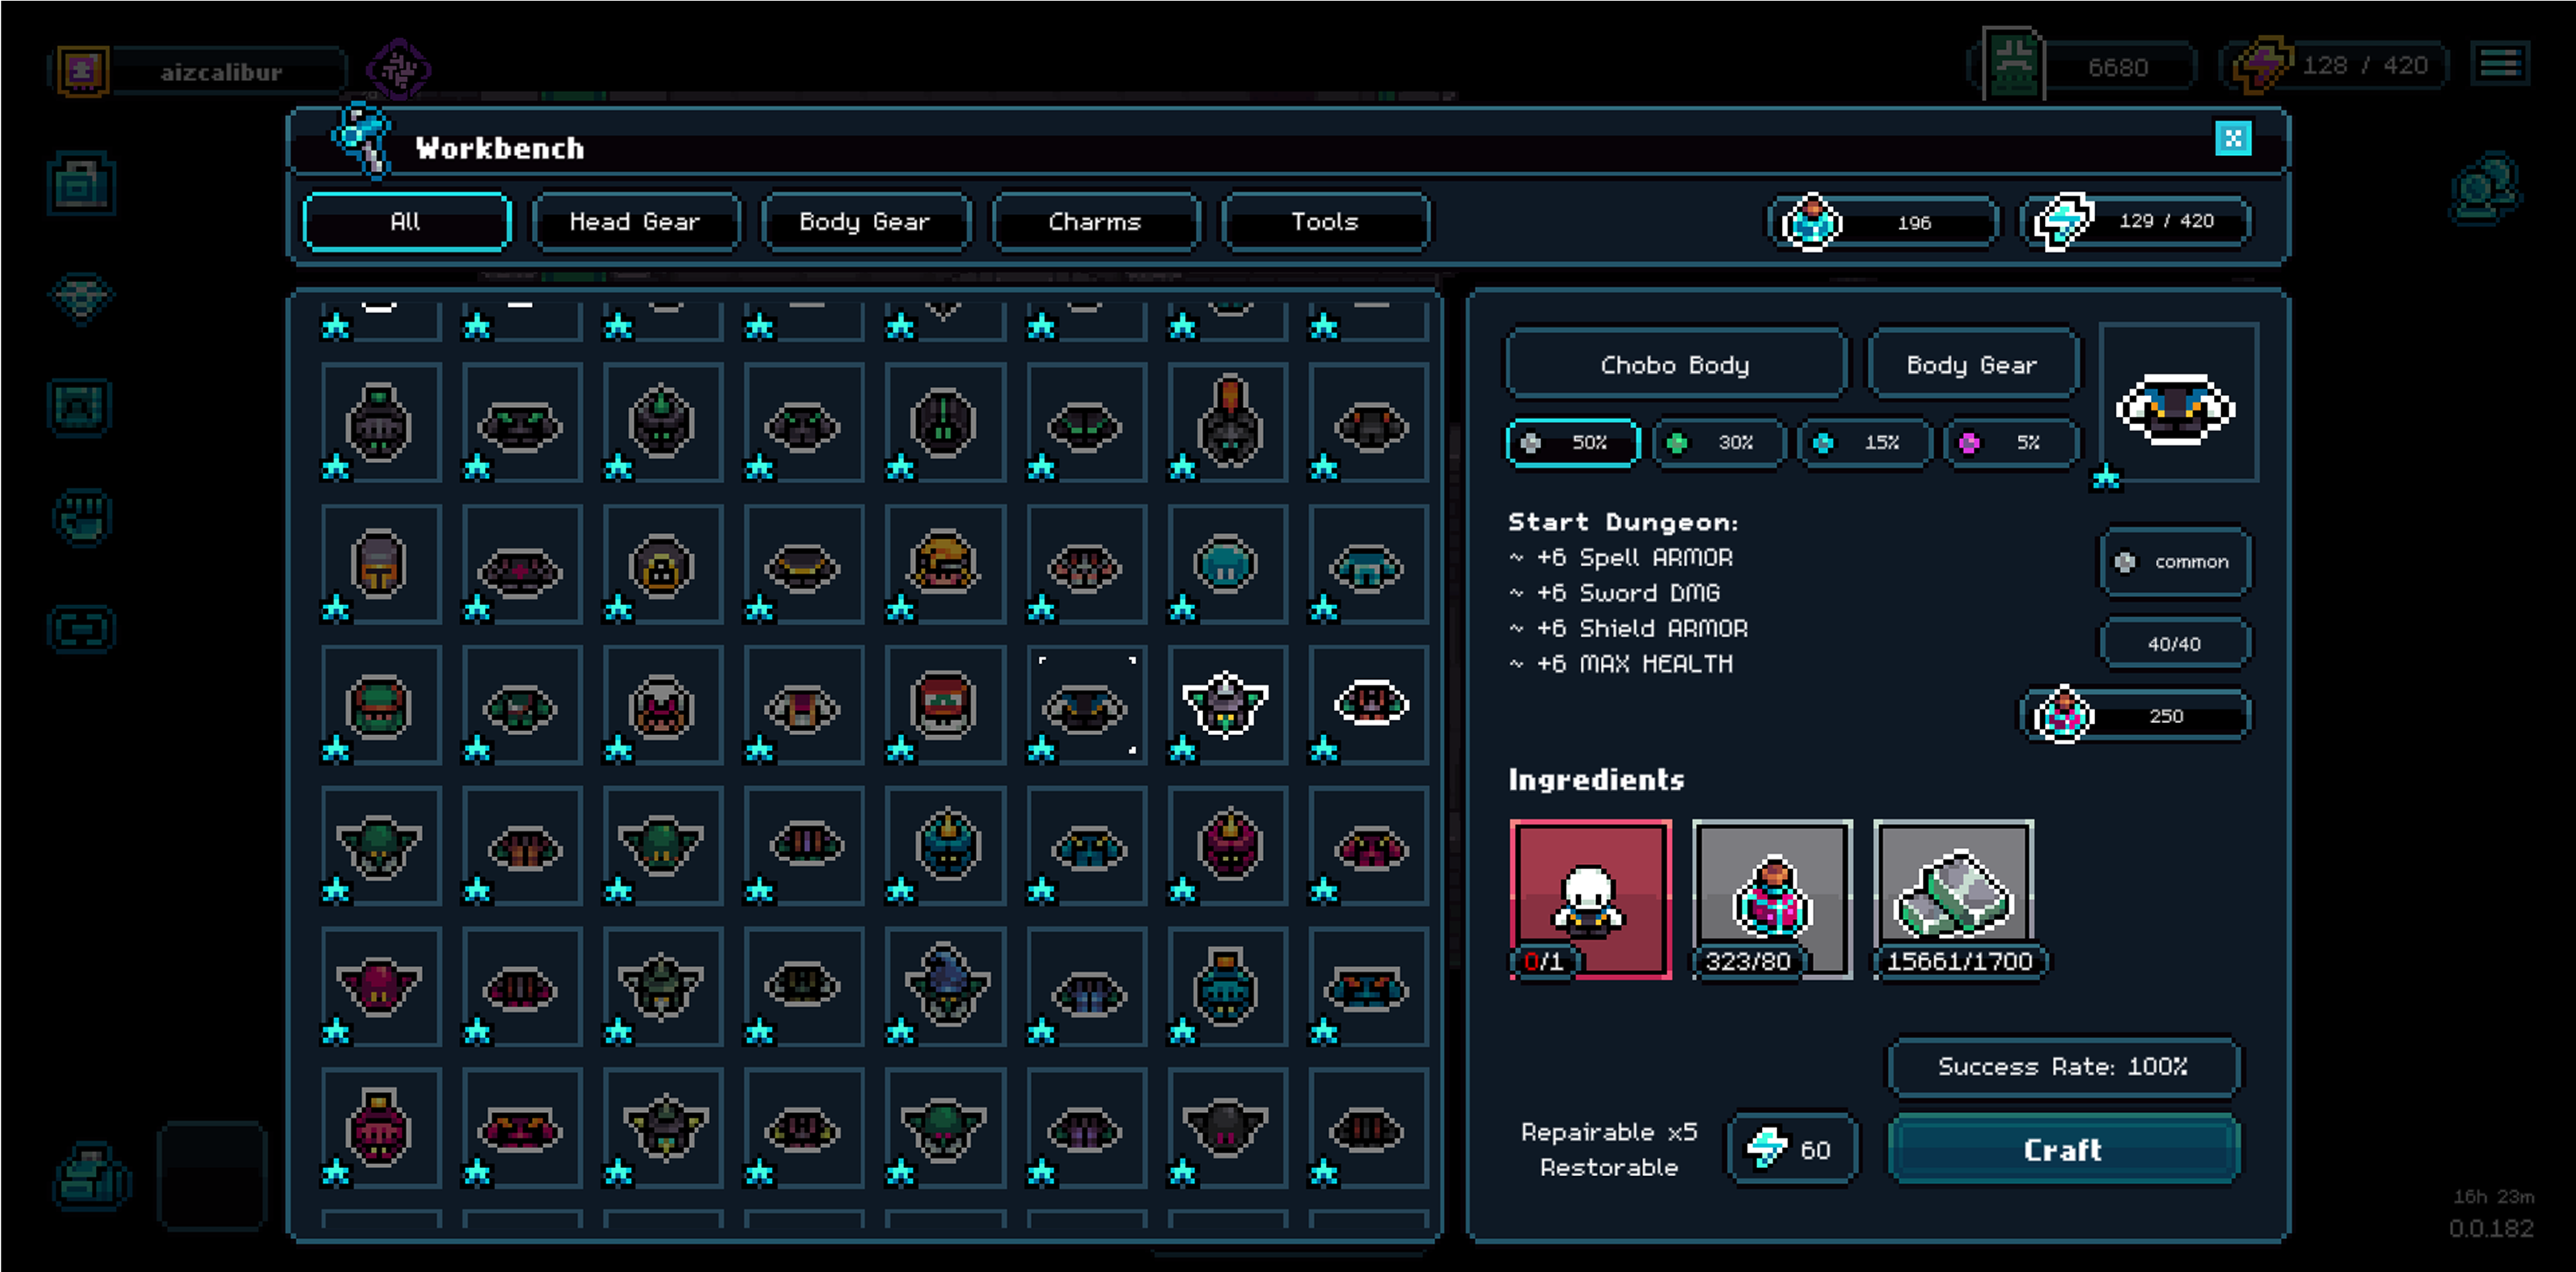Open the Body Gear type selector
The image size is (2576, 1272).
coord(1974,364)
